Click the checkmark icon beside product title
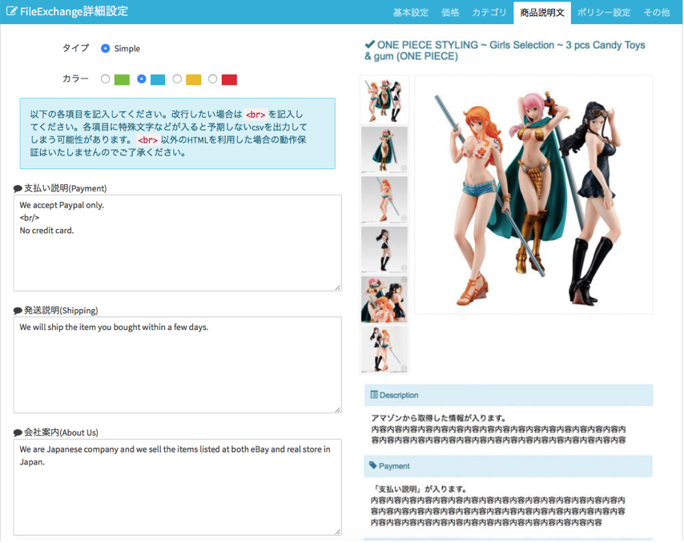 369,45
